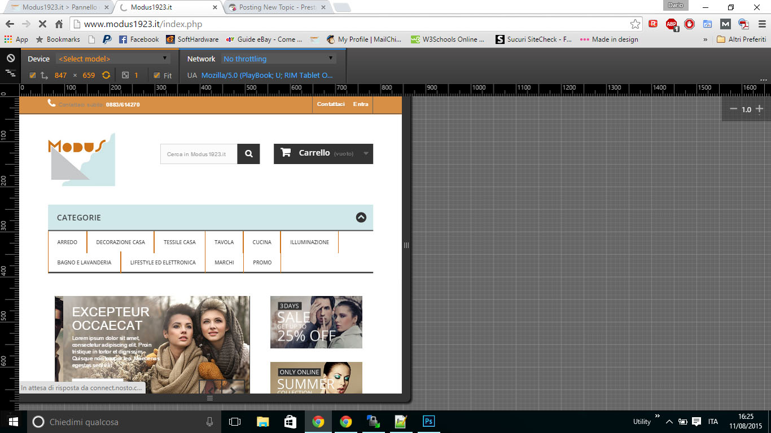
Task: Toggle the Fit checkbox
Action: (x=157, y=75)
